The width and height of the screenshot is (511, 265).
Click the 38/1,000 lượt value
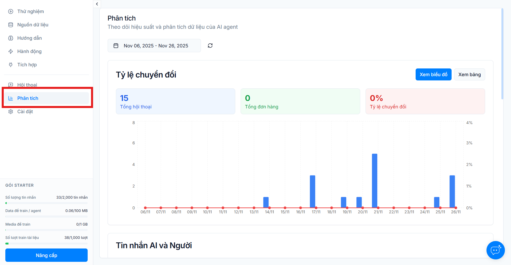76,238
